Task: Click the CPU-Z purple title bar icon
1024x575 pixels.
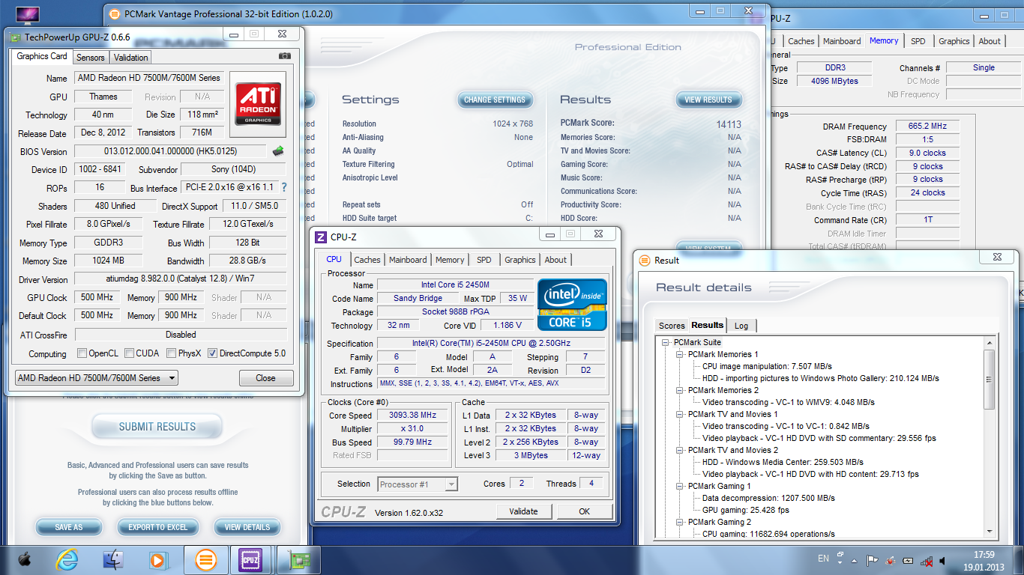Action: pyautogui.click(x=321, y=237)
